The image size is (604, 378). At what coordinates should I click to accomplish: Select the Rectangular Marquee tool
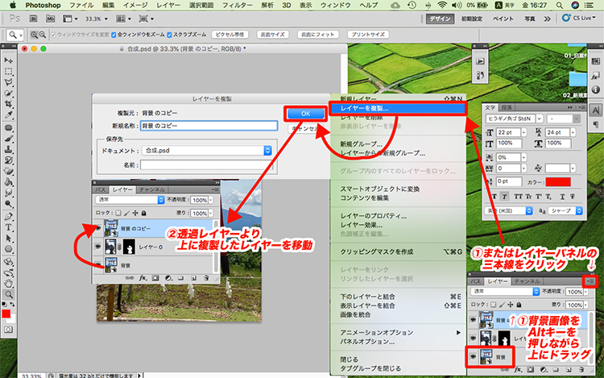(8, 72)
